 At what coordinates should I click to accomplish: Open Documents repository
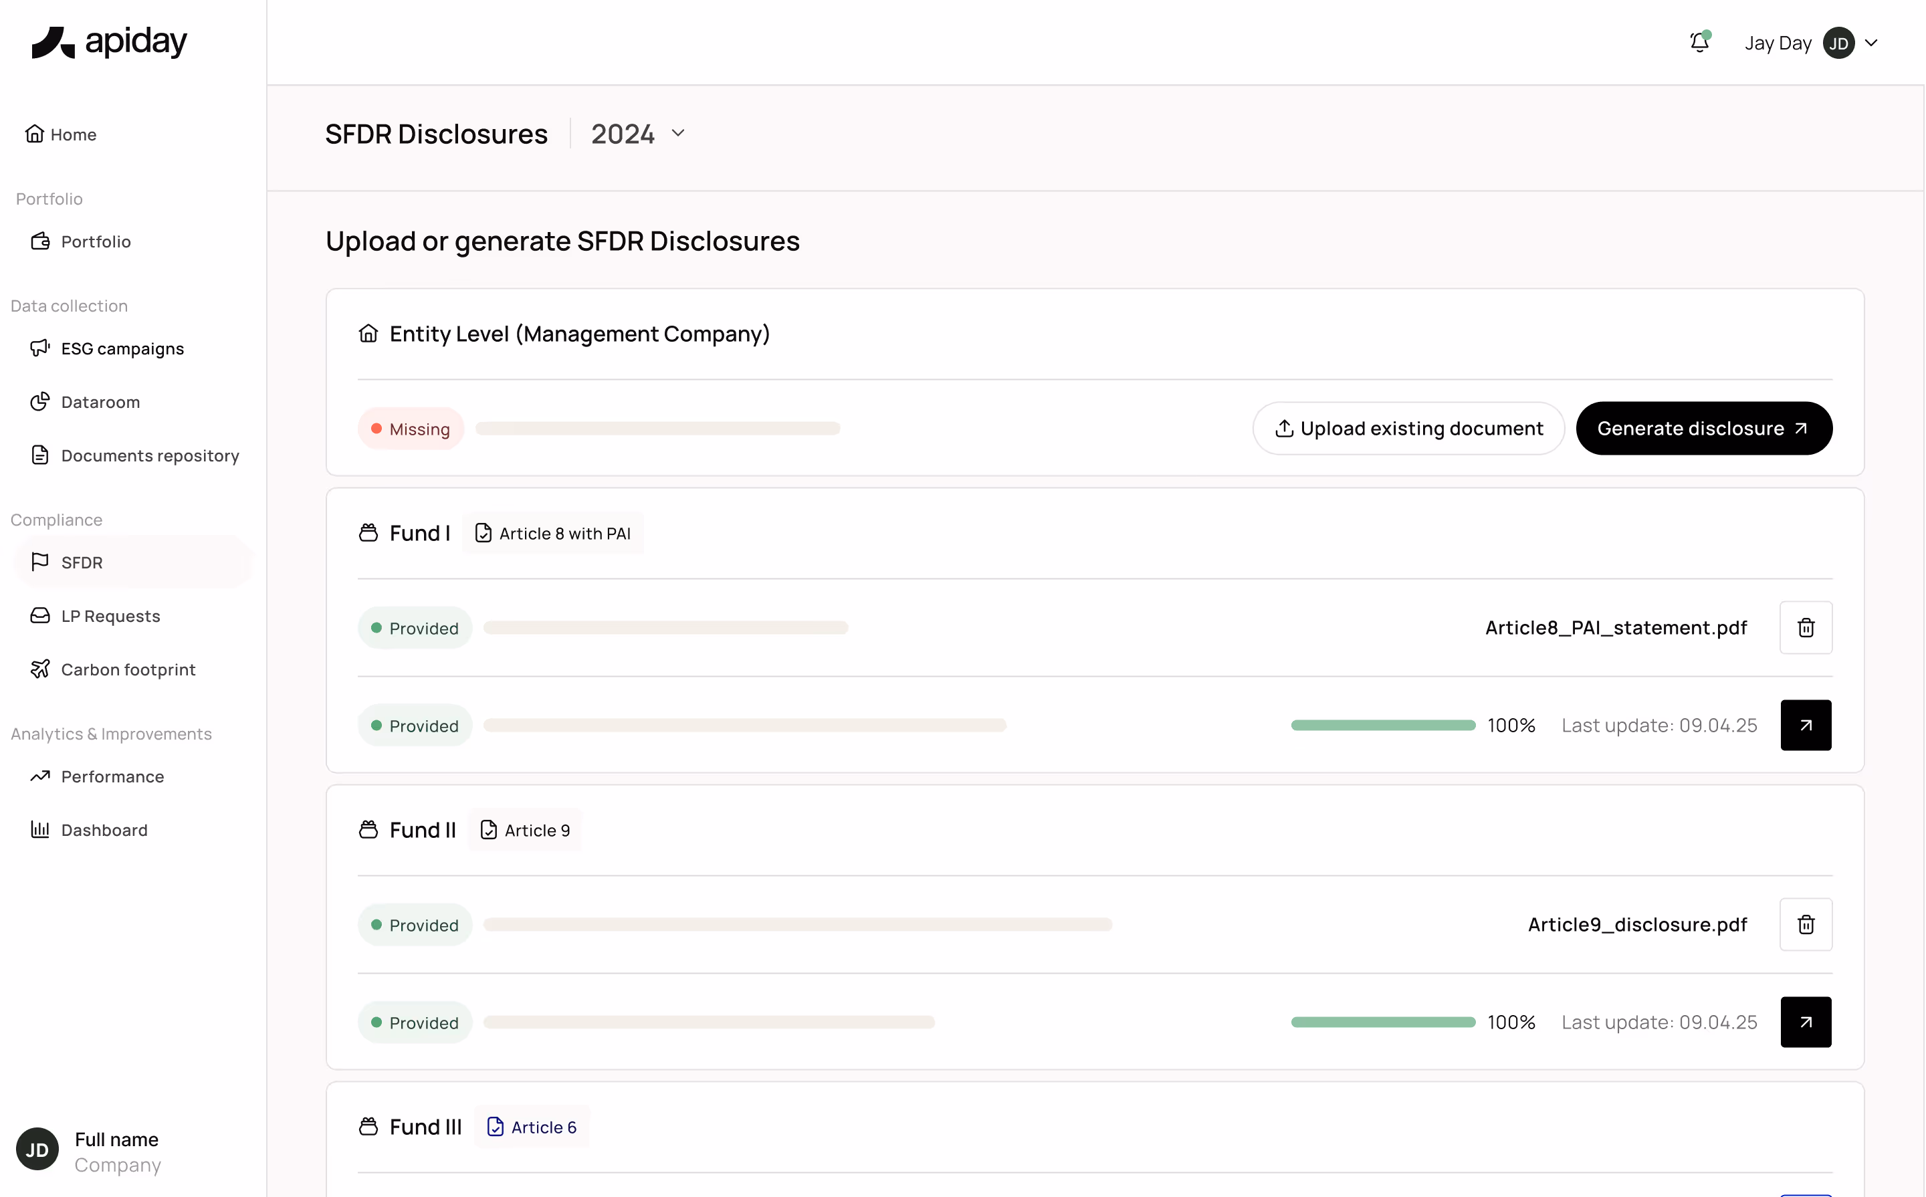click(x=150, y=455)
